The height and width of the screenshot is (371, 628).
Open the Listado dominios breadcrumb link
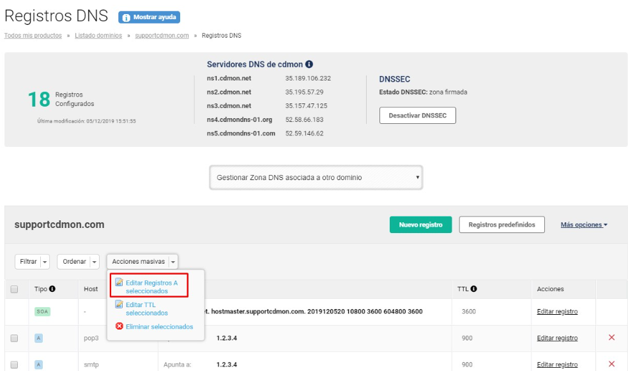point(98,36)
